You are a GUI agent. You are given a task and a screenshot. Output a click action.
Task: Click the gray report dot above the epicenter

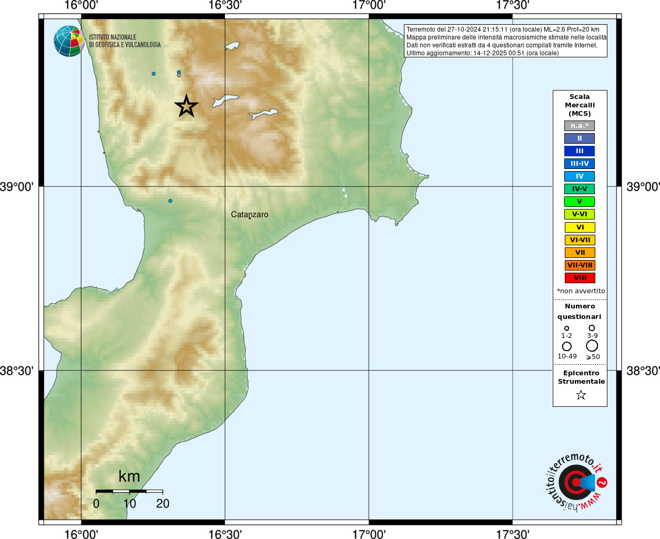point(179,75)
